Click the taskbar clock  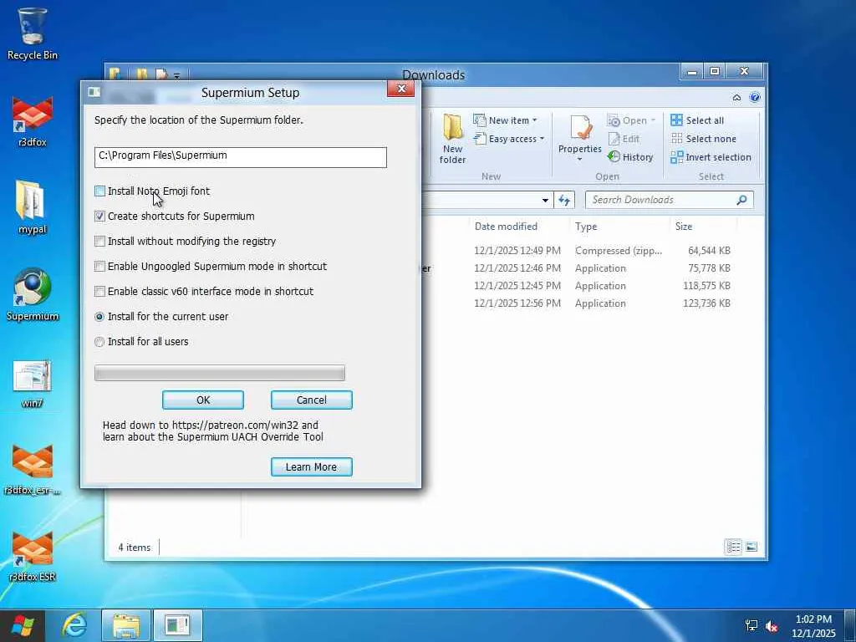[814, 626]
